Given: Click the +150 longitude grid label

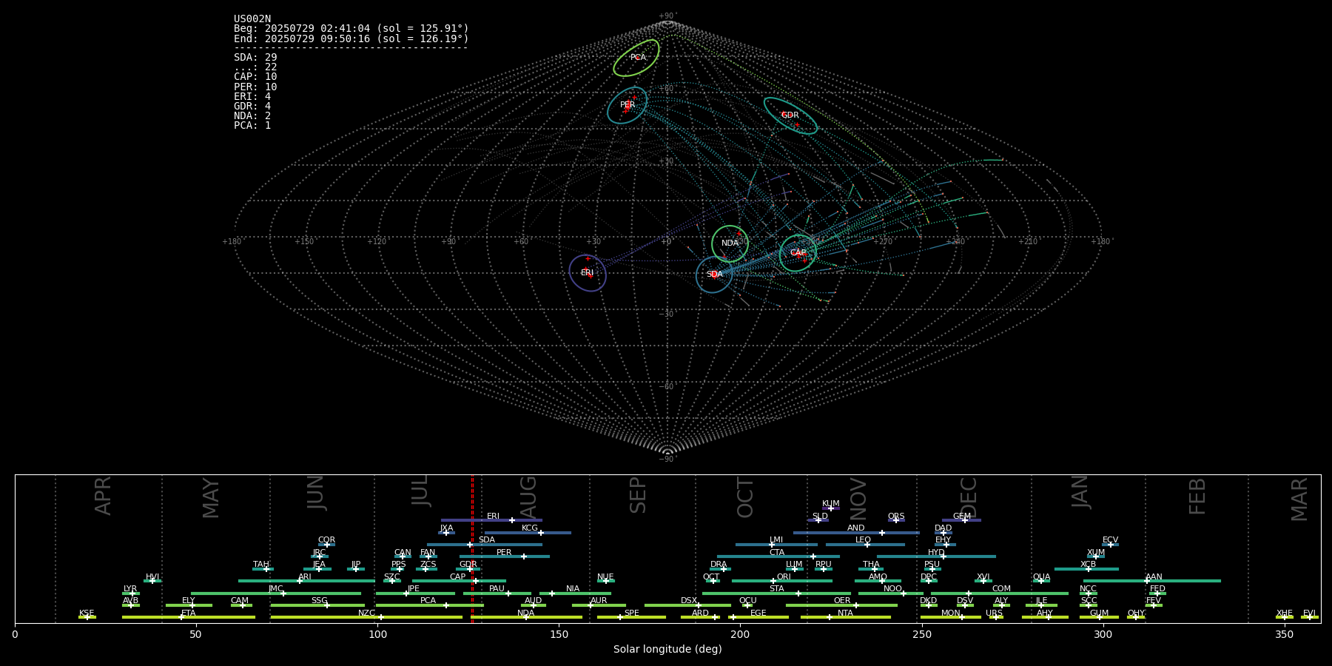Looking at the screenshot, I should [304, 241].
